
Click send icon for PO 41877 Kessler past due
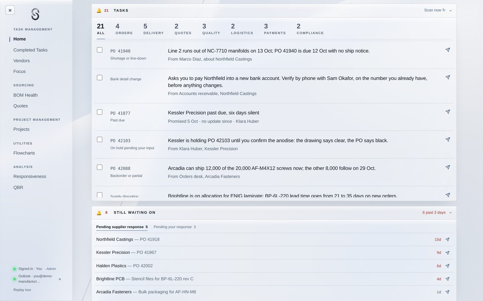tap(447, 112)
